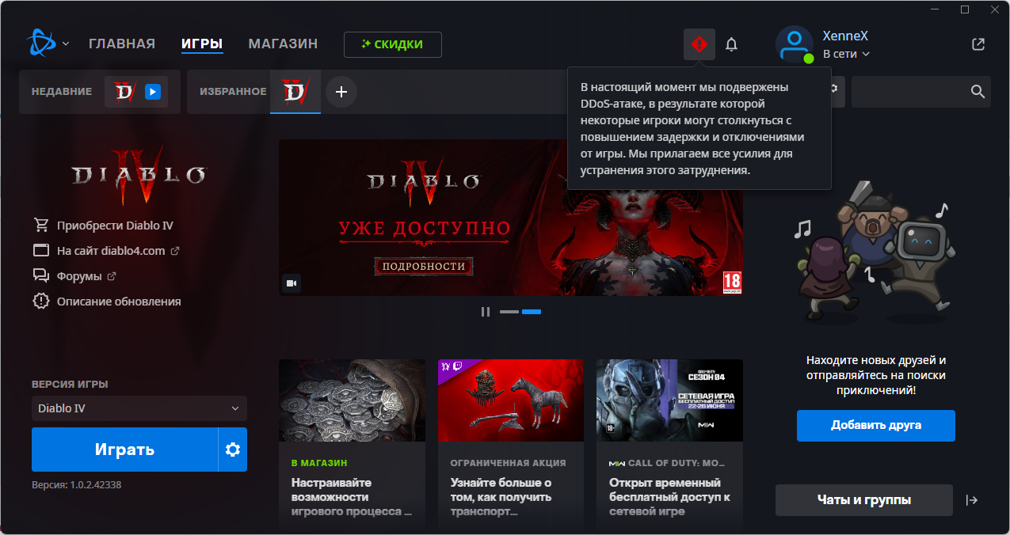Click the patch notes badge icon
1010x535 pixels.
click(41, 302)
